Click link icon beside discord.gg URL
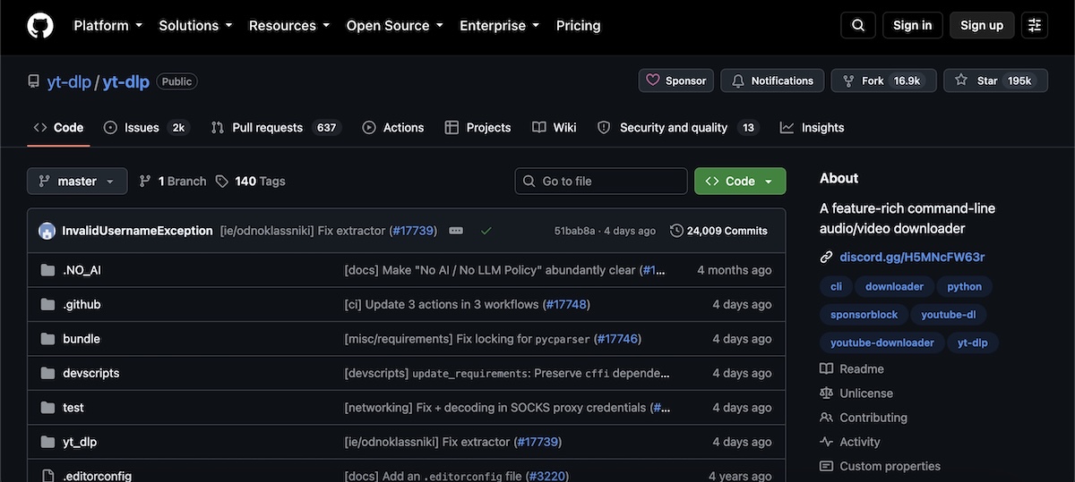Image resolution: width=1075 pixels, height=482 pixels. pos(827,258)
